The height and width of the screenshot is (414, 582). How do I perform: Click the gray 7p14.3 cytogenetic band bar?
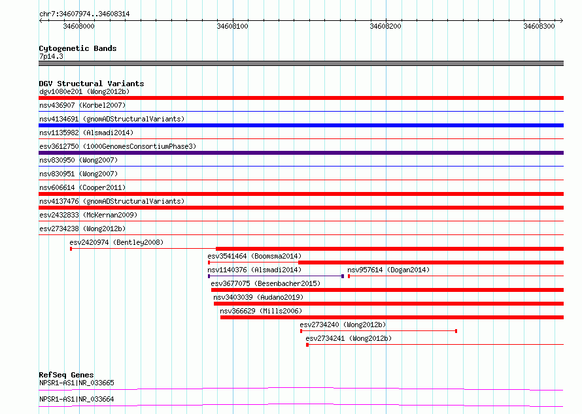coord(301,63)
